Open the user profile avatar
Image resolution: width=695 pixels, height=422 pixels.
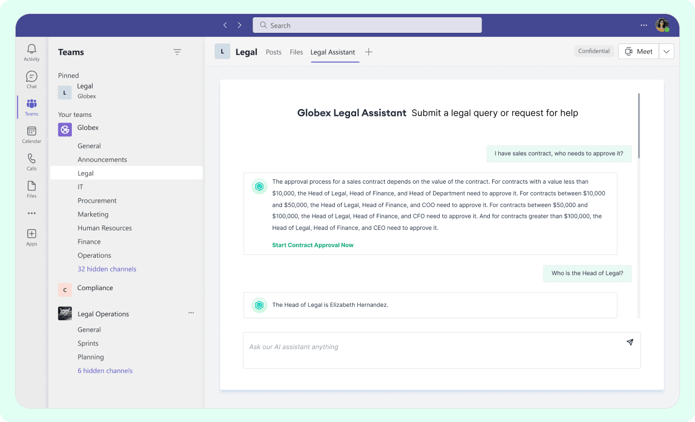[662, 25]
